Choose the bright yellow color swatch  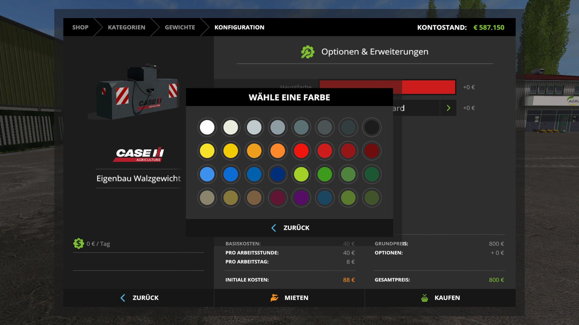(x=207, y=151)
